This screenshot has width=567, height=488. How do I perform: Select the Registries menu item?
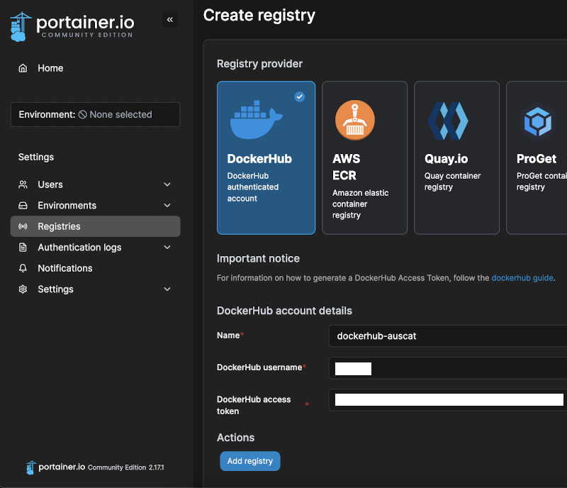(x=96, y=227)
